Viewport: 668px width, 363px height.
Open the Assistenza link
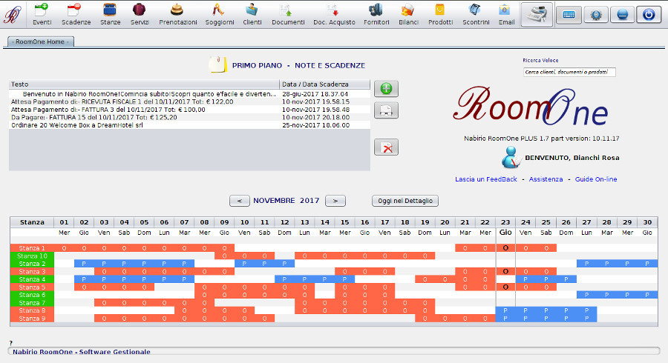[546, 179]
